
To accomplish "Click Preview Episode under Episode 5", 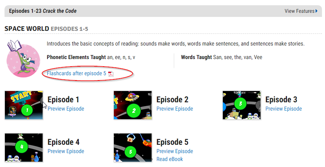I will [175, 151].
